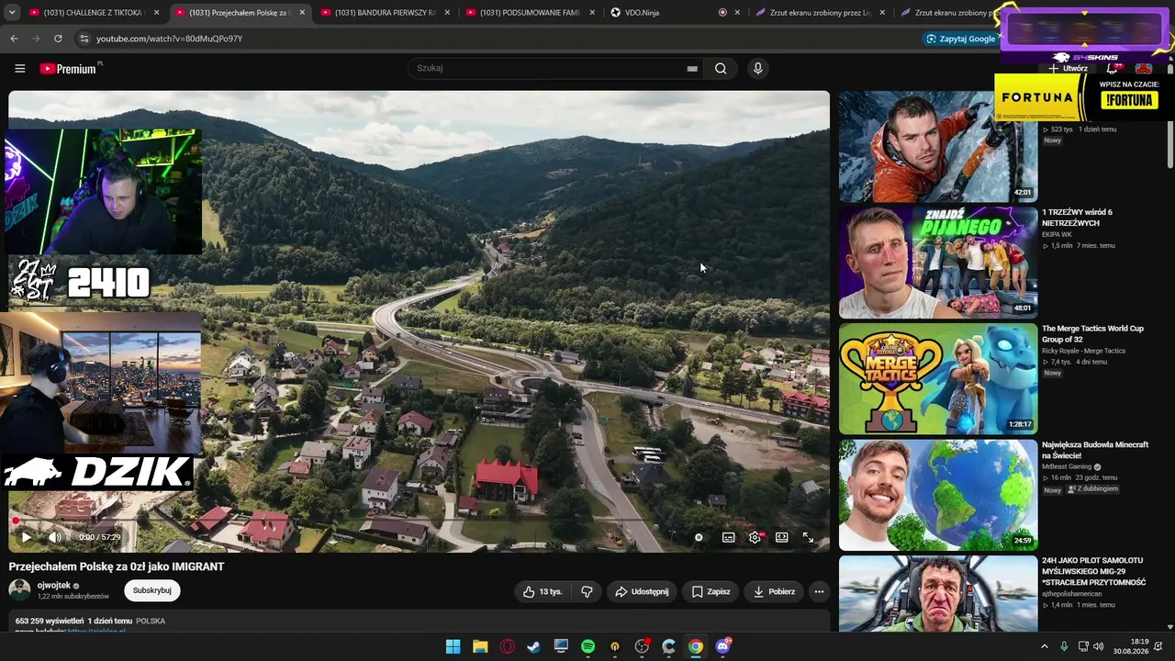Viewport: 1175px width, 661px height.
Task: Open site information icon in address bar
Action: [x=84, y=39]
